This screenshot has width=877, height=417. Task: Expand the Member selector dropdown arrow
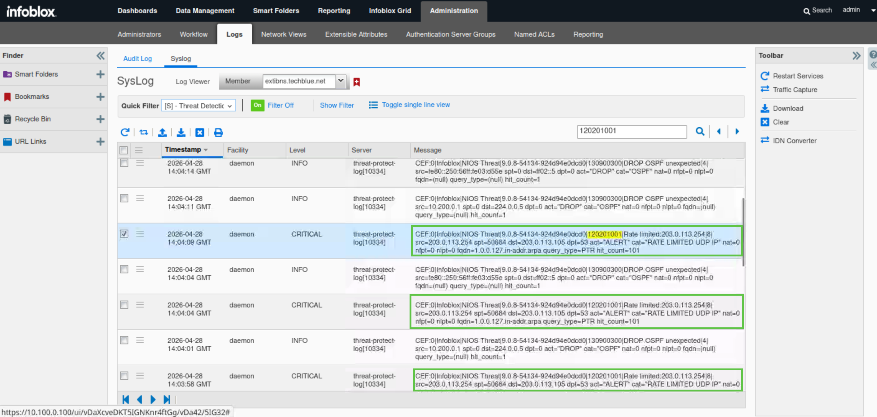(x=340, y=81)
